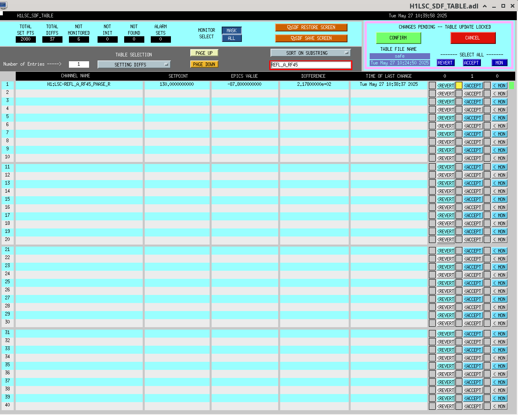Click the window shade up-arrow icon

(485, 6)
